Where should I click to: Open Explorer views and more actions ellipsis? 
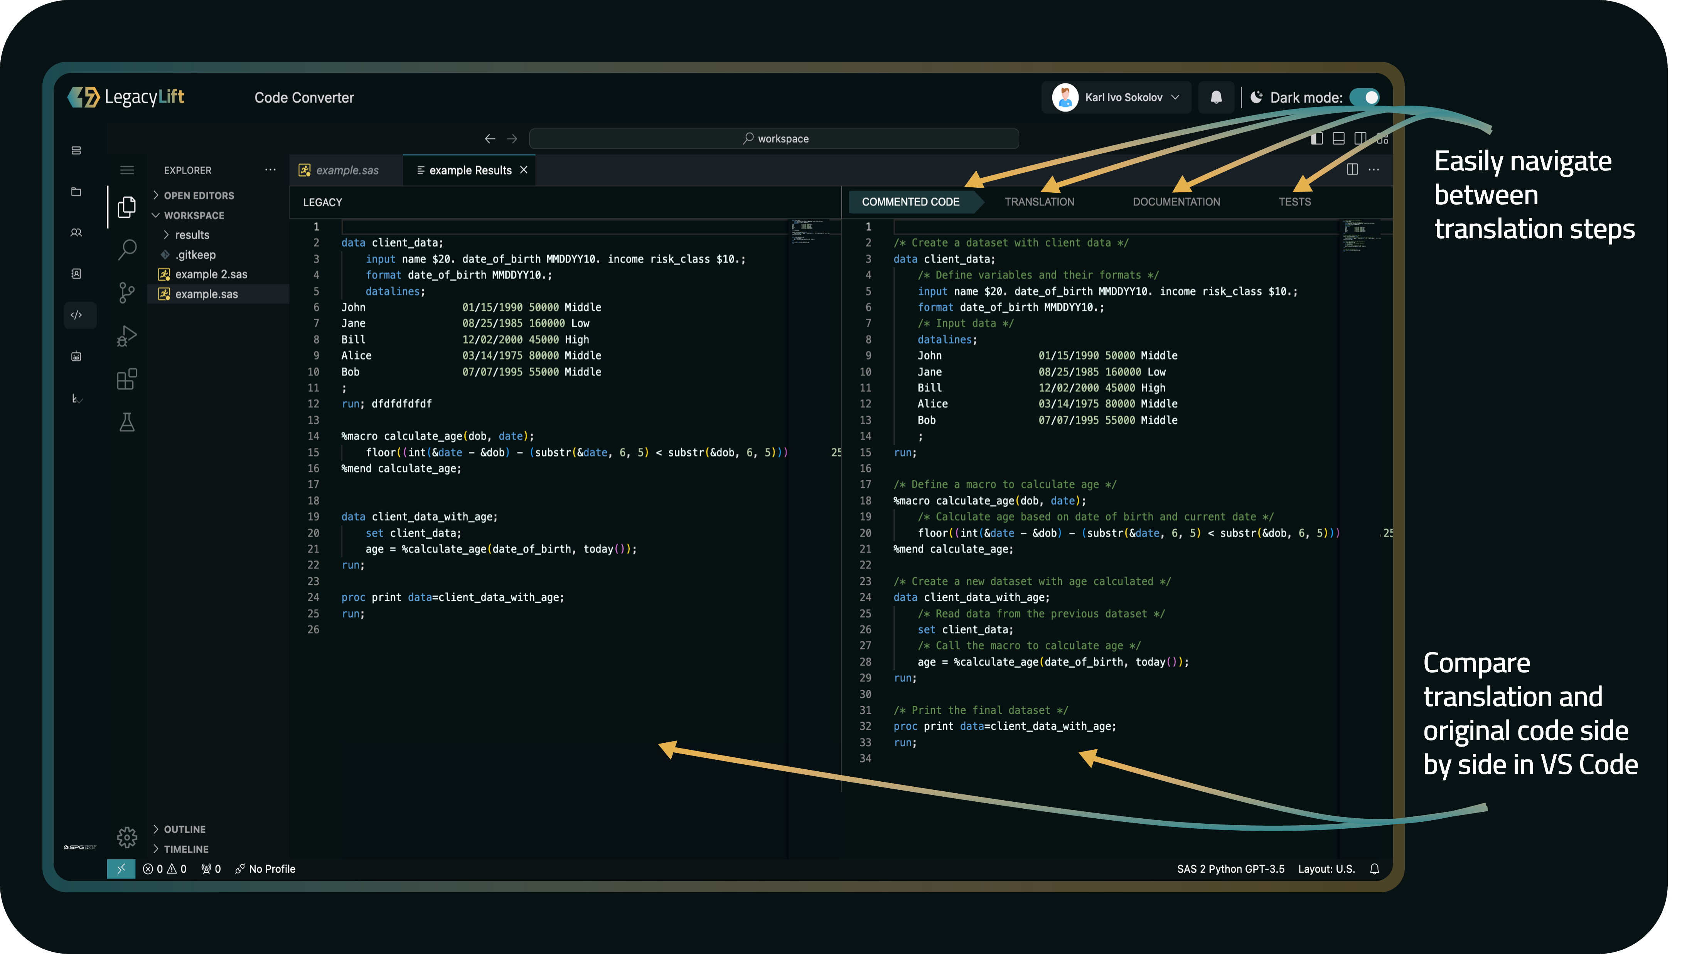tap(270, 170)
